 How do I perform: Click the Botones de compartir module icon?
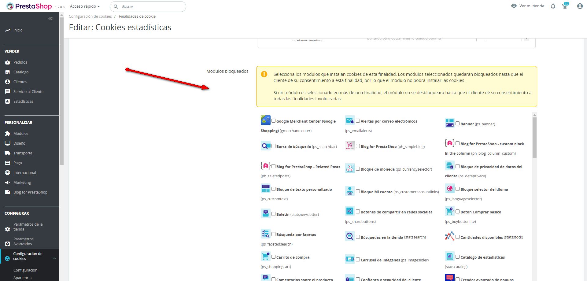(350, 211)
